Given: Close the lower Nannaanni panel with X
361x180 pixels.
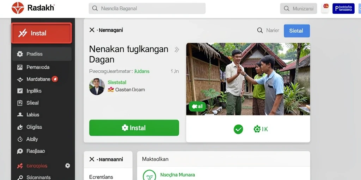Looking at the screenshot, I should [x=92, y=159].
